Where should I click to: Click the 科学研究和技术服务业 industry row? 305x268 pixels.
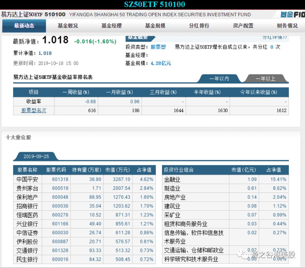[x=225, y=259]
